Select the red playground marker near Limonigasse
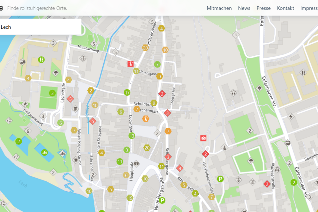The width and height of the screenshot is (318, 212). [x=130, y=63]
